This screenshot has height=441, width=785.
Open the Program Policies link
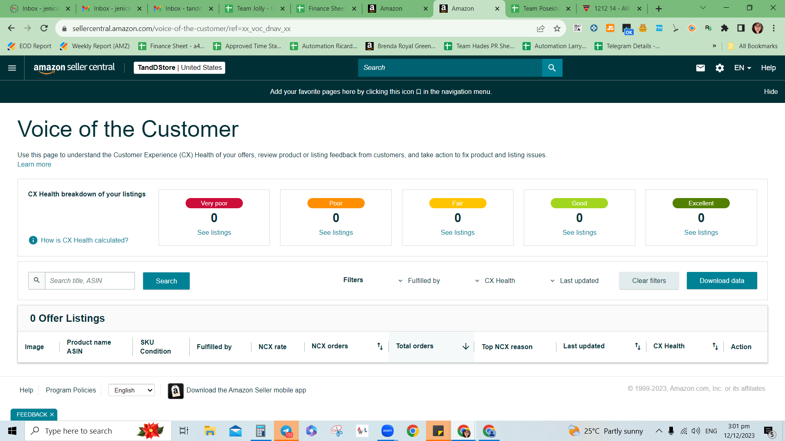(x=71, y=390)
